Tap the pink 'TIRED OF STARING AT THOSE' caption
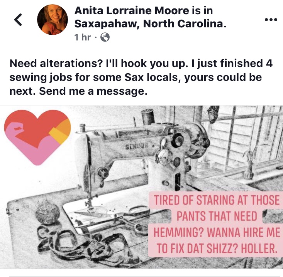This screenshot has height=277, width=283. (x=217, y=200)
